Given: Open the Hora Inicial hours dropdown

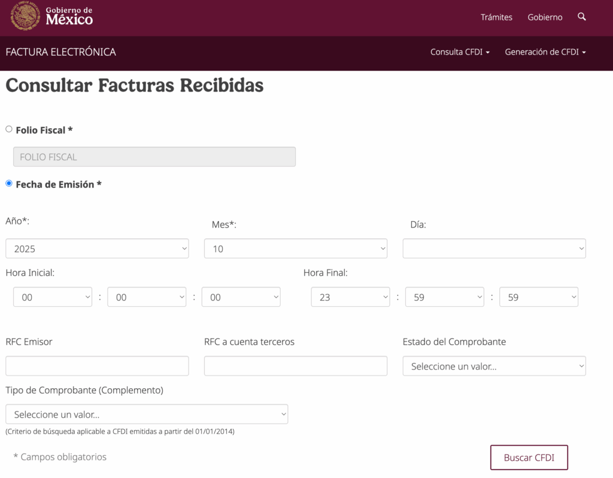Looking at the screenshot, I should tap(53, 297).
